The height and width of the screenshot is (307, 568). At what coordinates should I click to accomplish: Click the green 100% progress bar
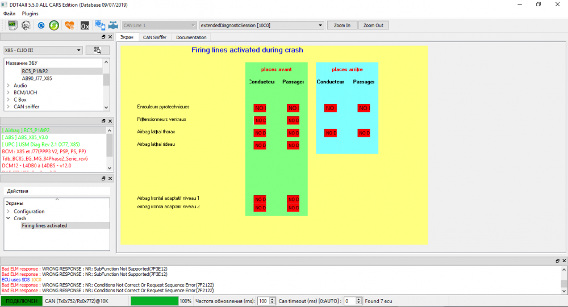point(154,301)
